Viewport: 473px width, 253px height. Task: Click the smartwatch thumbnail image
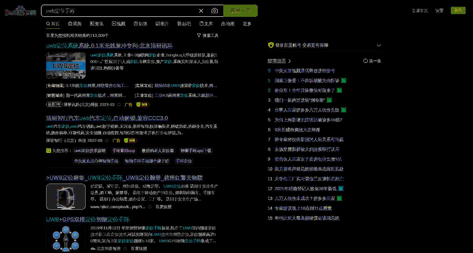[66, 197]
